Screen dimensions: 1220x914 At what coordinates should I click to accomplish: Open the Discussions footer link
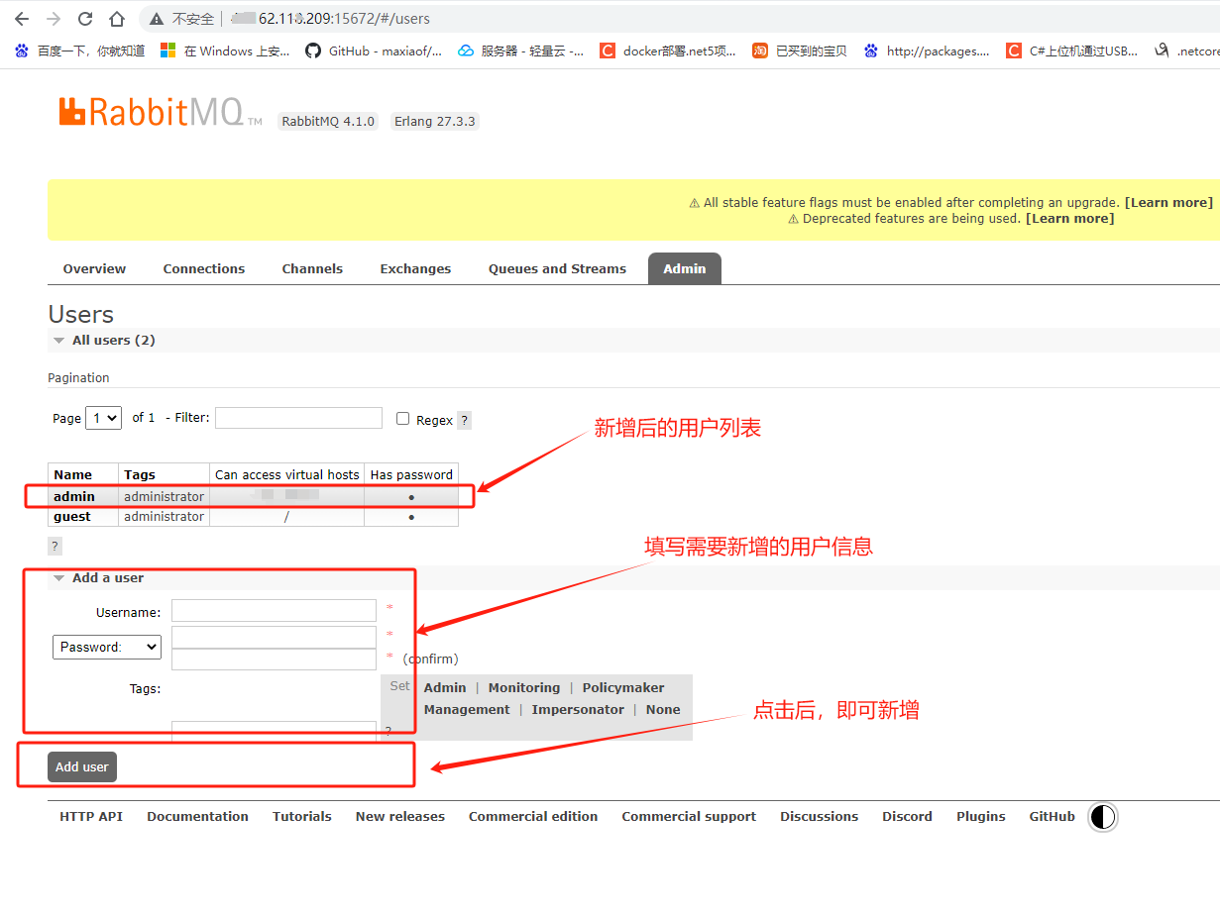point(820,816)
